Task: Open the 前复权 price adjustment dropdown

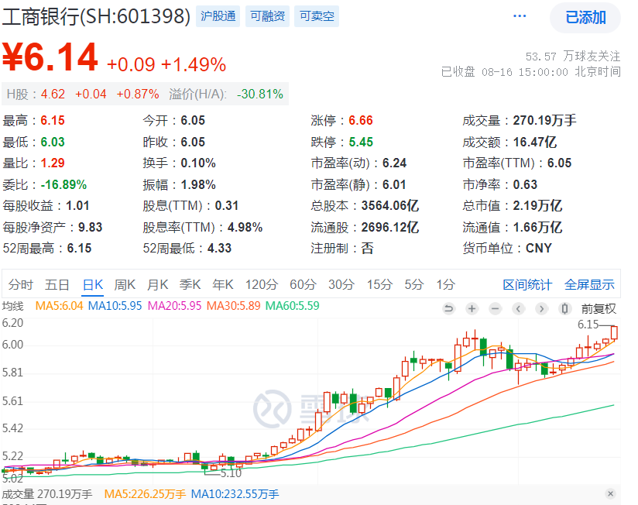Action: click(599, 309)
